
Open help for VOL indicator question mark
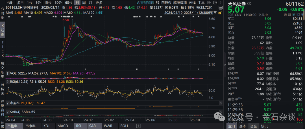(8, 73)
